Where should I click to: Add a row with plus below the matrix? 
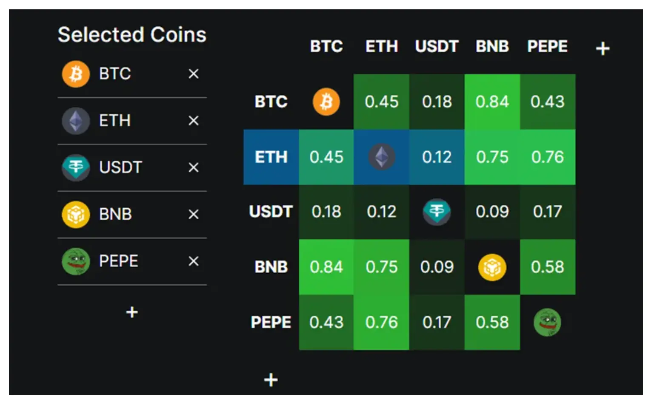[271, 379]
